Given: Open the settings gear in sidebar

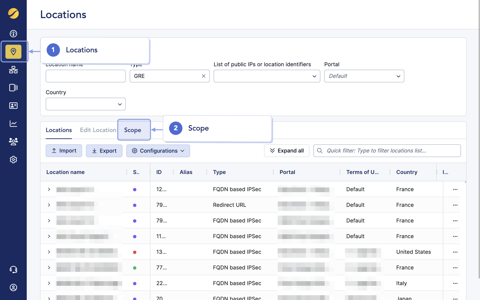Looking at the screenshot, I should coord(13,160).
